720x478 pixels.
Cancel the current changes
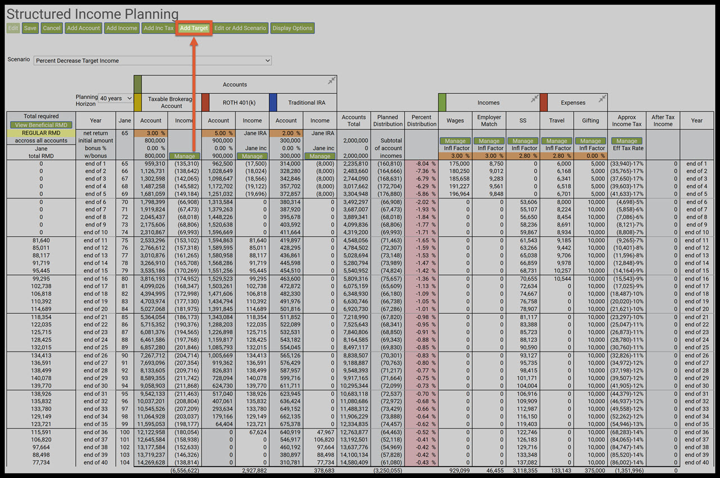[52, 28]
